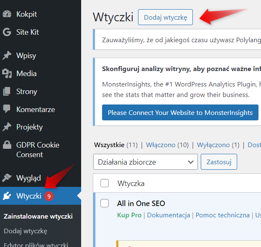Filter by Wszystkie (11) plugins

[x=116, y=145]
